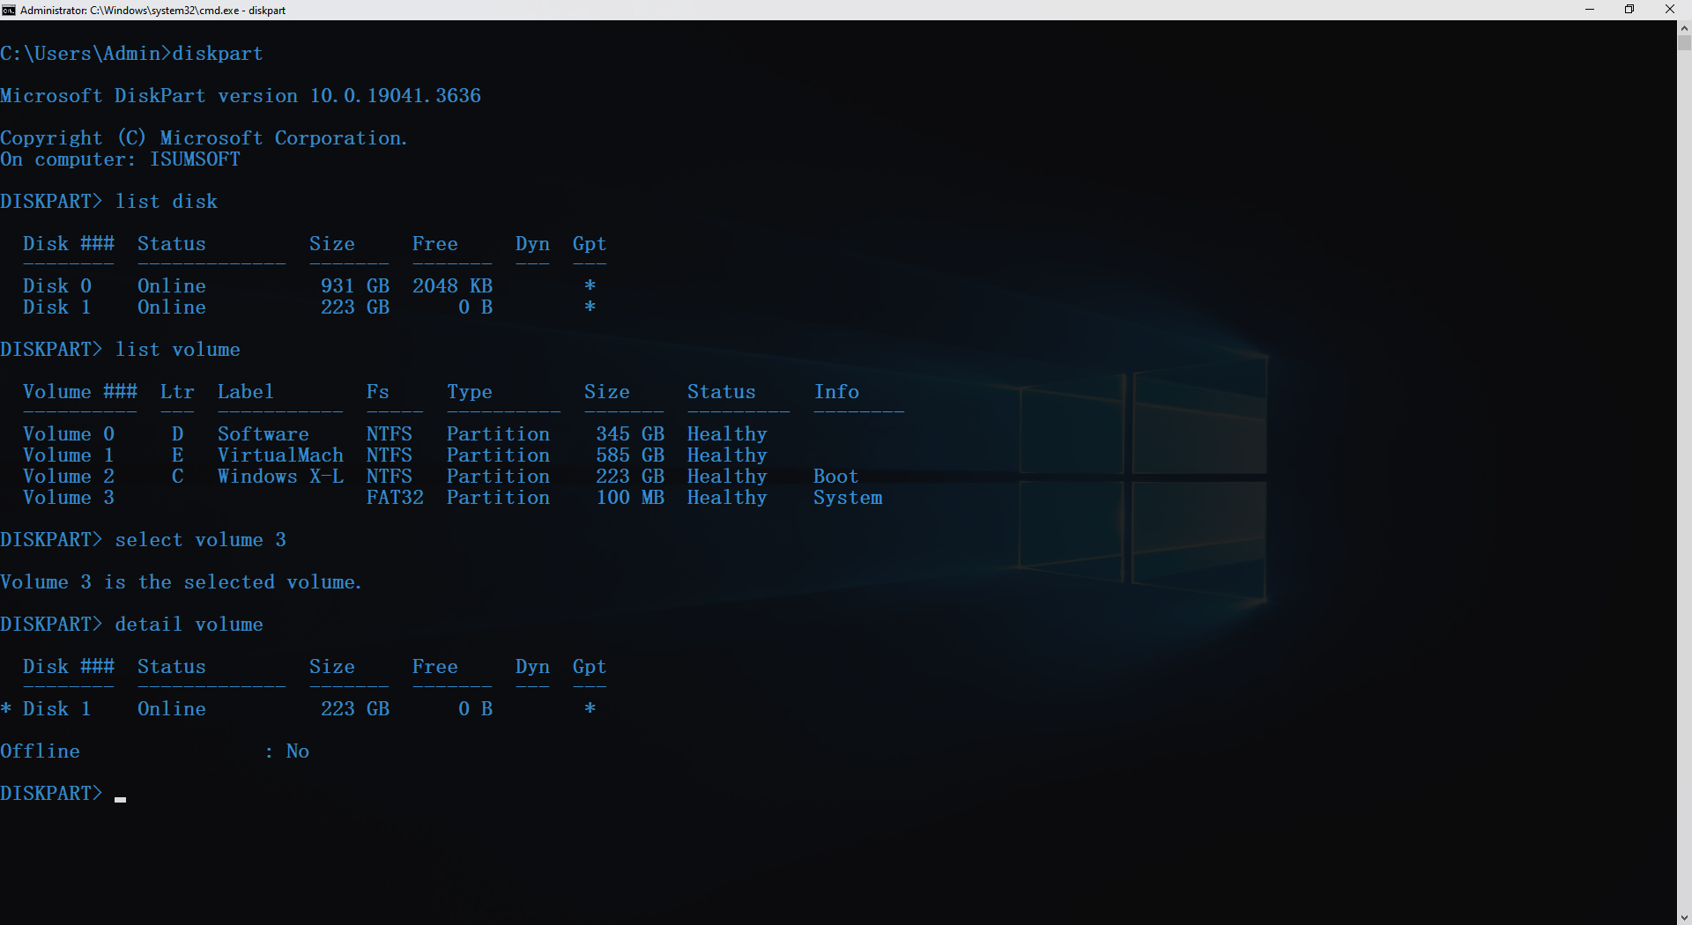
Task: Click 'select volume 3' command text
Action: click(x=201, y=540)
